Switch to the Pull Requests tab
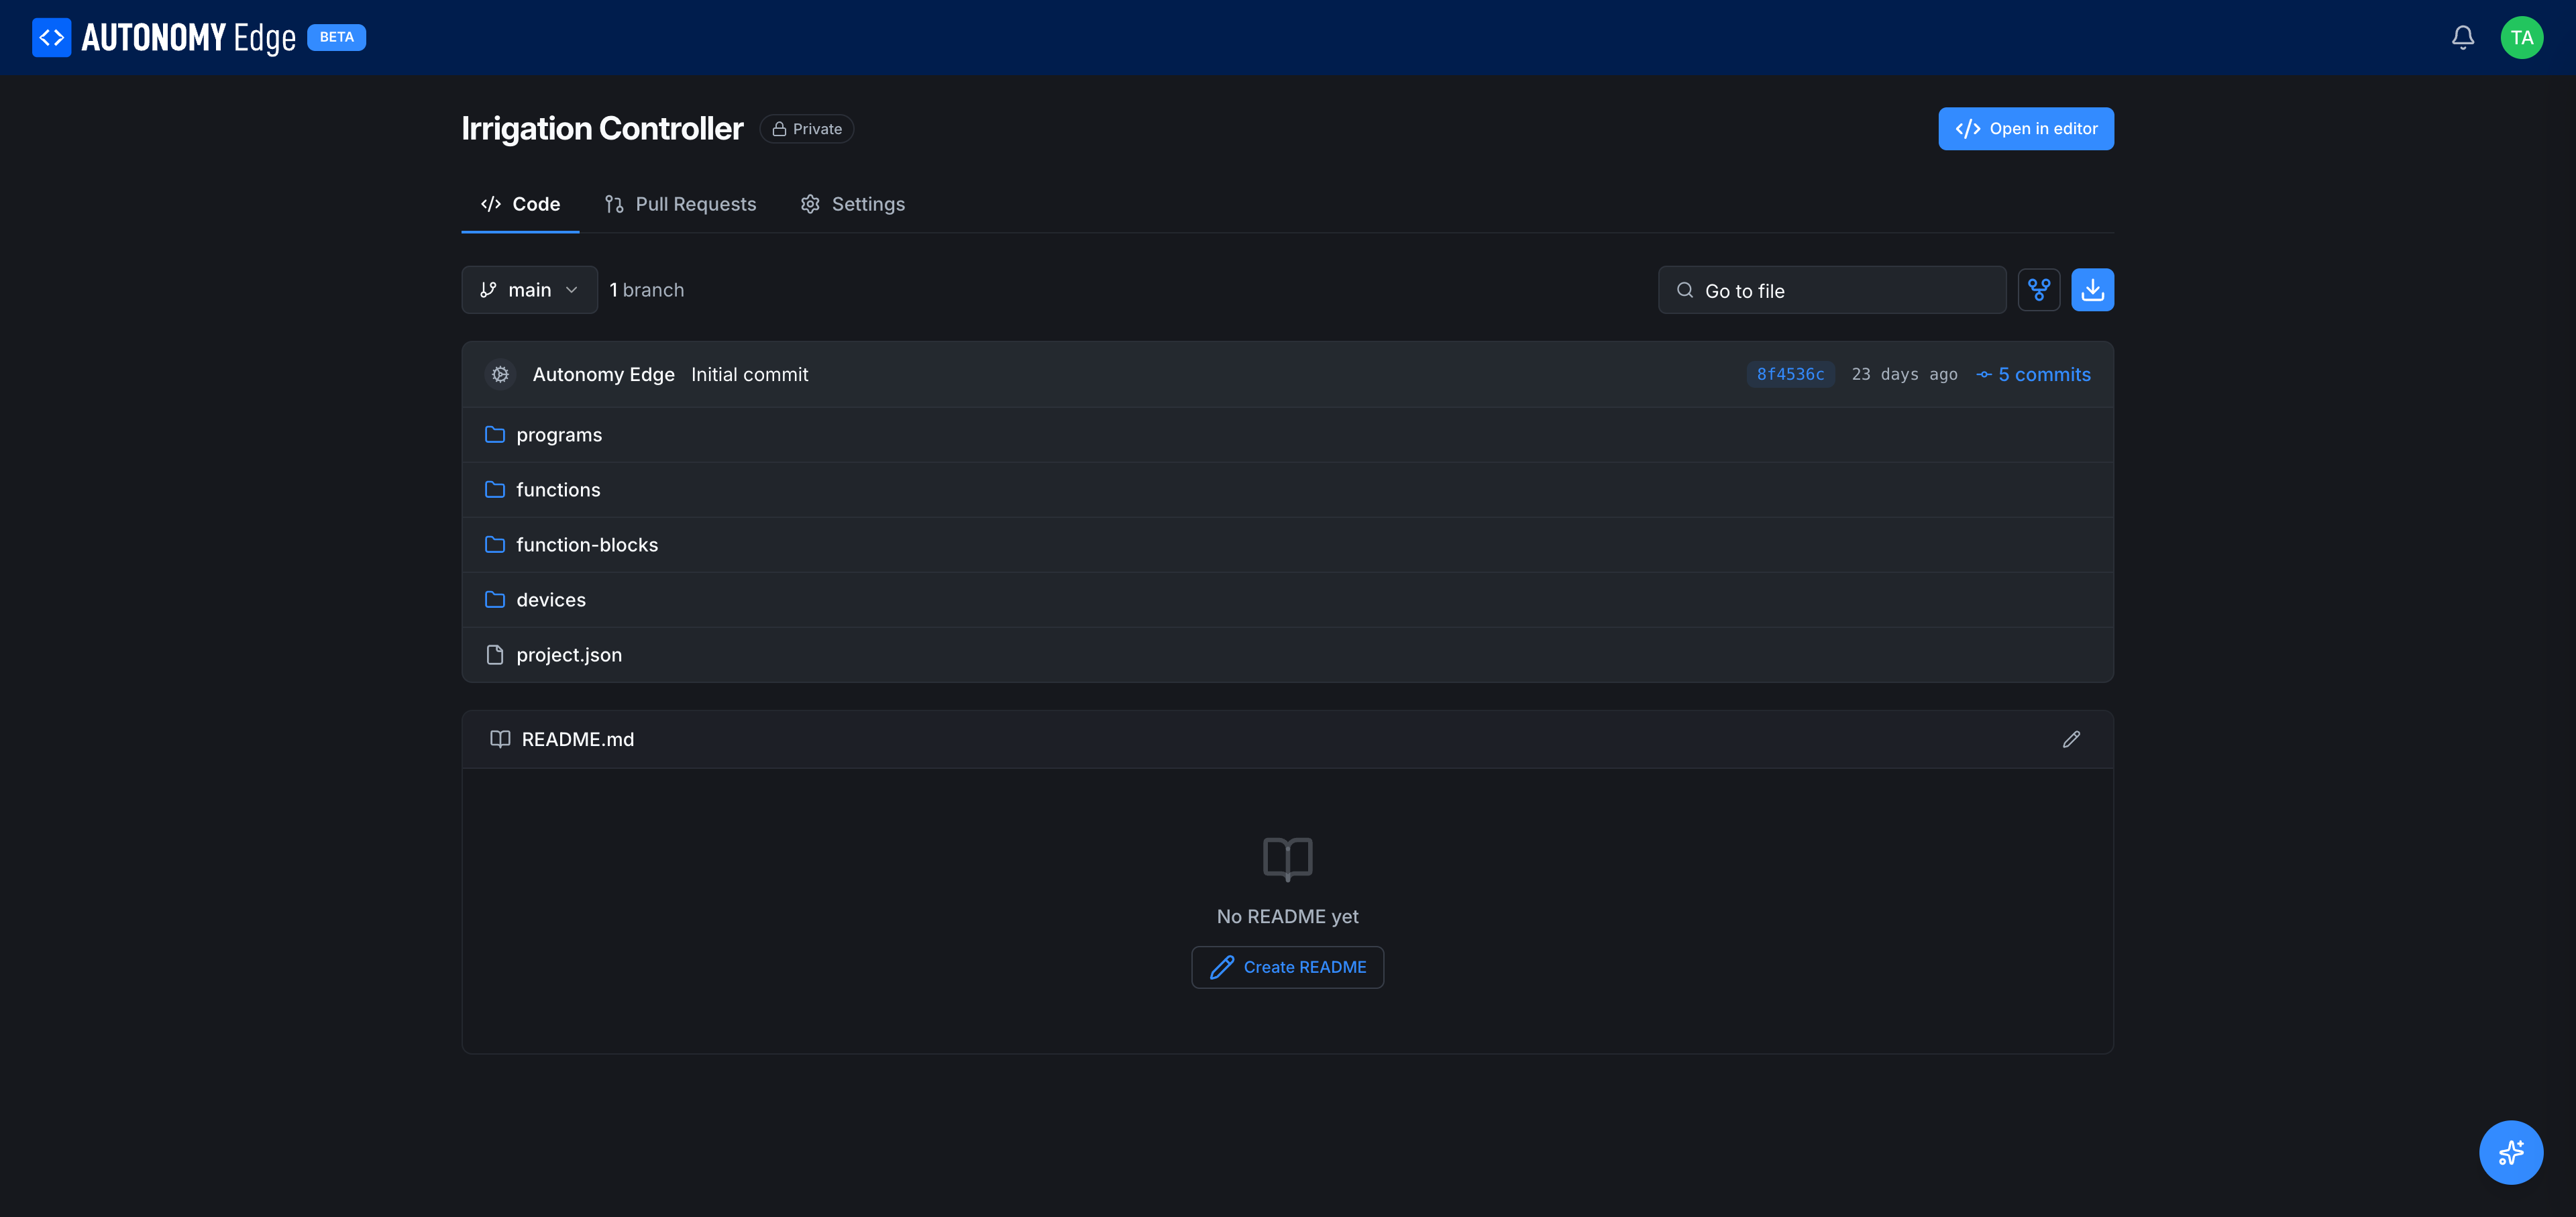 [680, 204]
